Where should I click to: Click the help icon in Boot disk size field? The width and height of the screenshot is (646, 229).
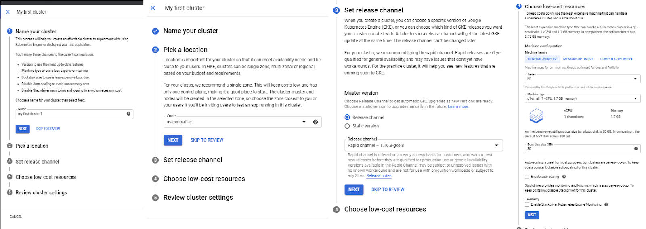[636, 149]
